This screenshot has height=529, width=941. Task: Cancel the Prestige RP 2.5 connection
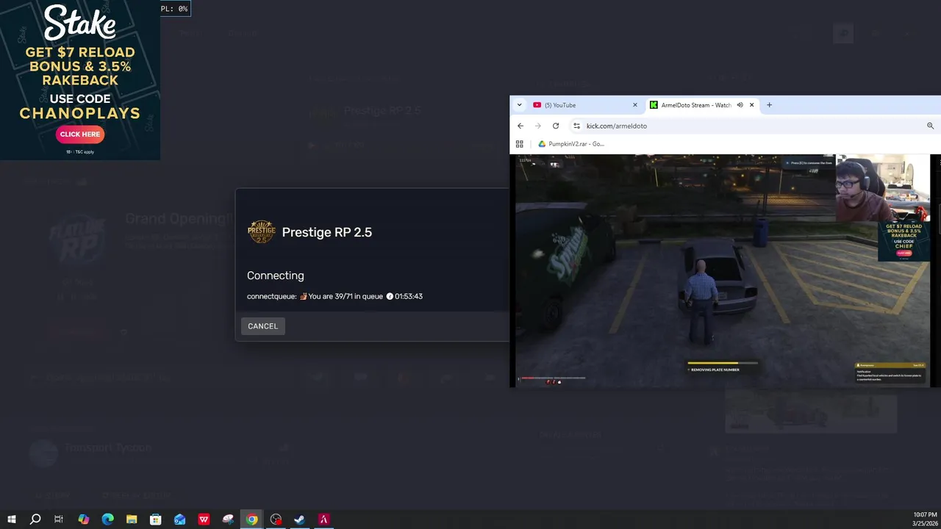tap(262, 326)
